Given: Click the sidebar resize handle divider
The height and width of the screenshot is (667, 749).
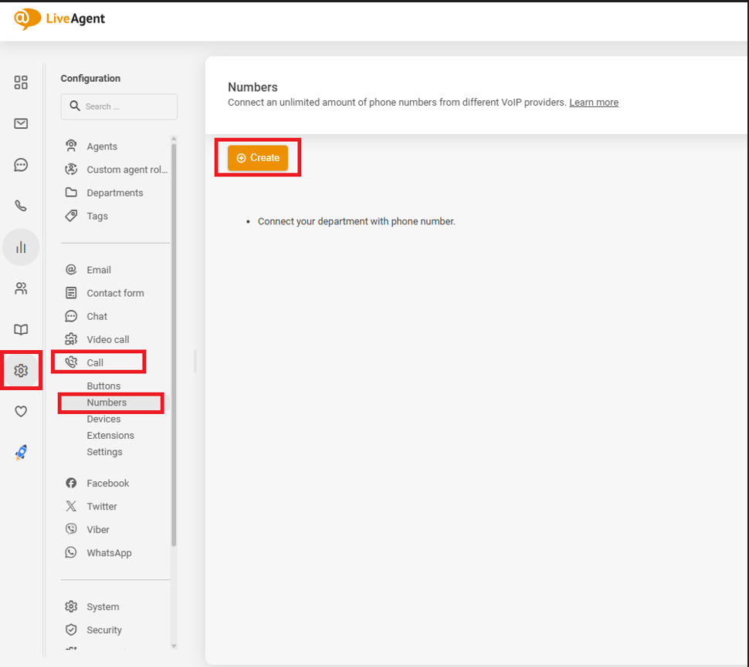Looking at the screenshot, I should click(x=195, y=360).
